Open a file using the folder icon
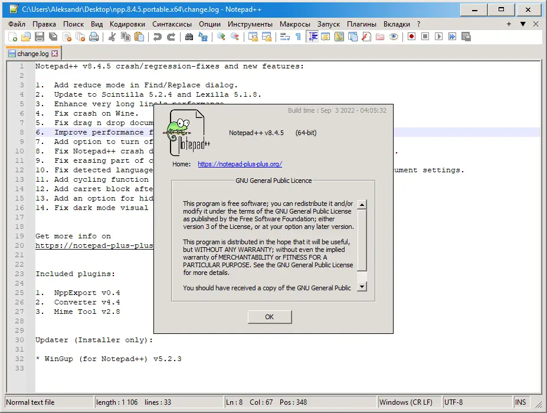Viewport: 547px width, 413px height. click(x=26, y=37)
